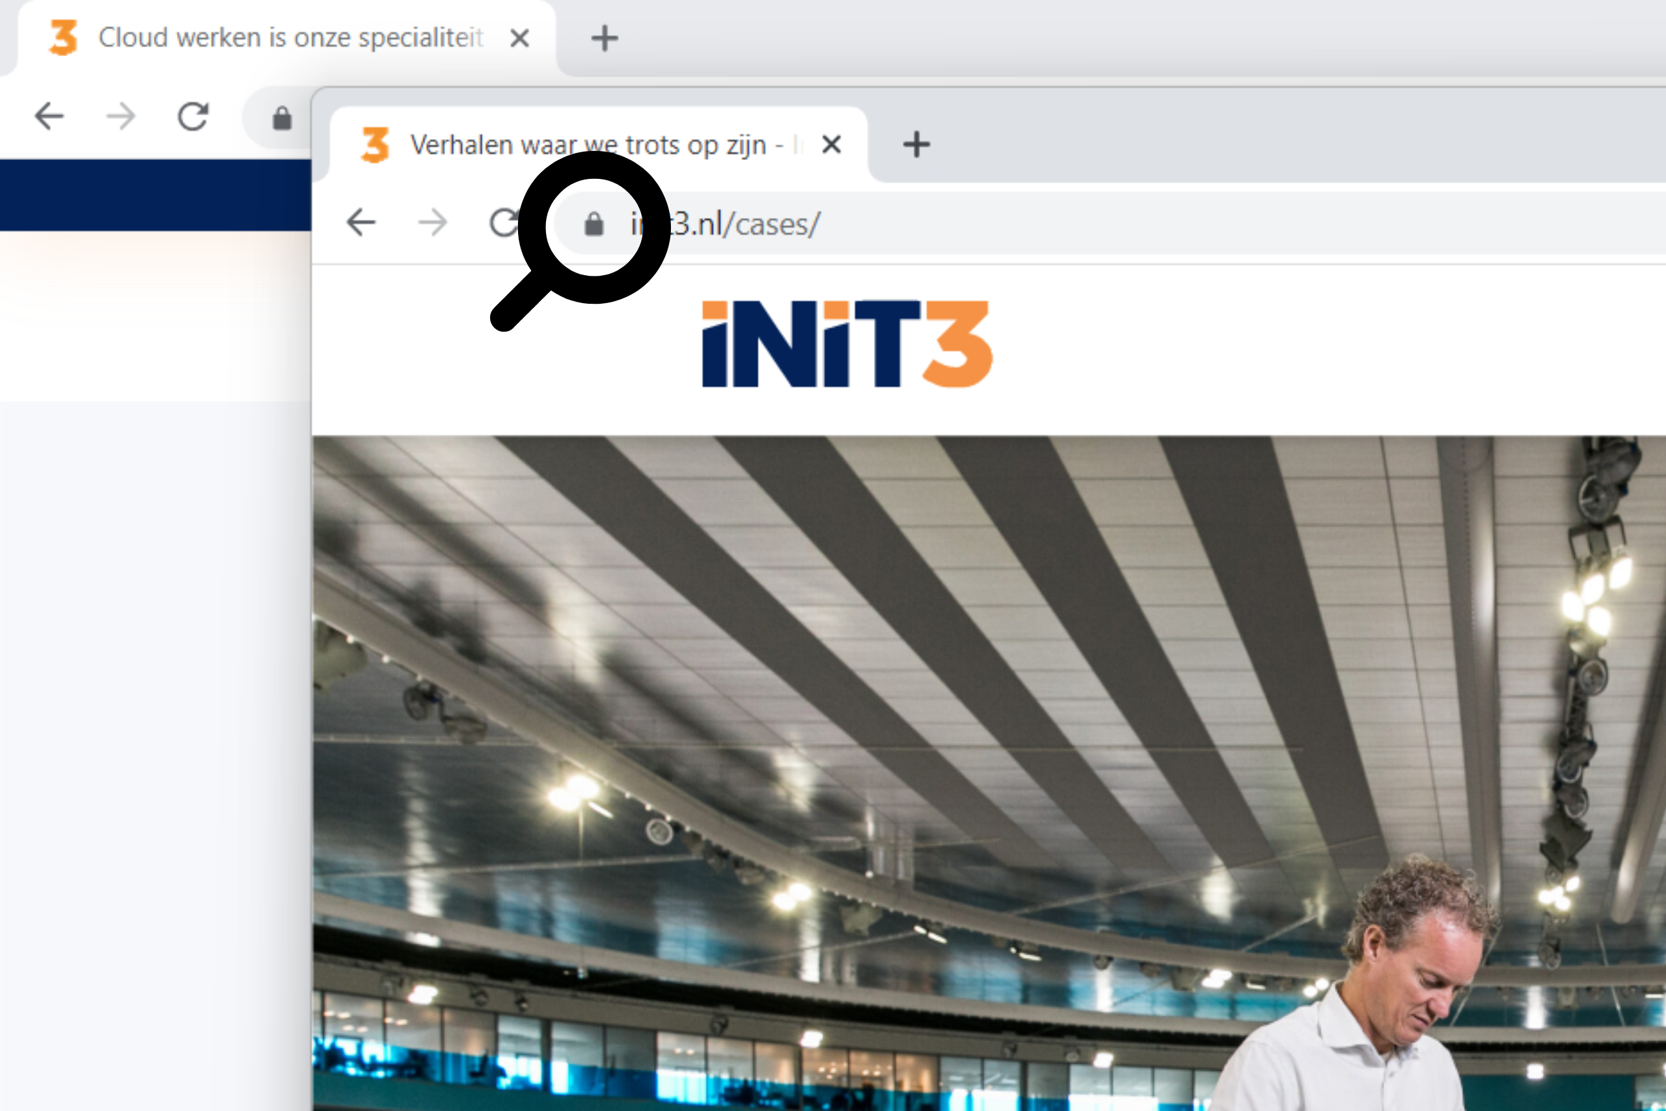Image resolution: width=1666 pixels, height=1111 pixels.
Task: Click the iNiT3 logo on the page
Action: [847, 344]
